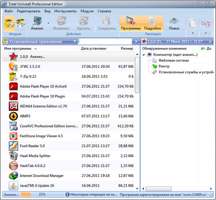Viewport: 216px width, 200px height.
Task: Click the info icon in status bar
Action: (x=67, y=194)
